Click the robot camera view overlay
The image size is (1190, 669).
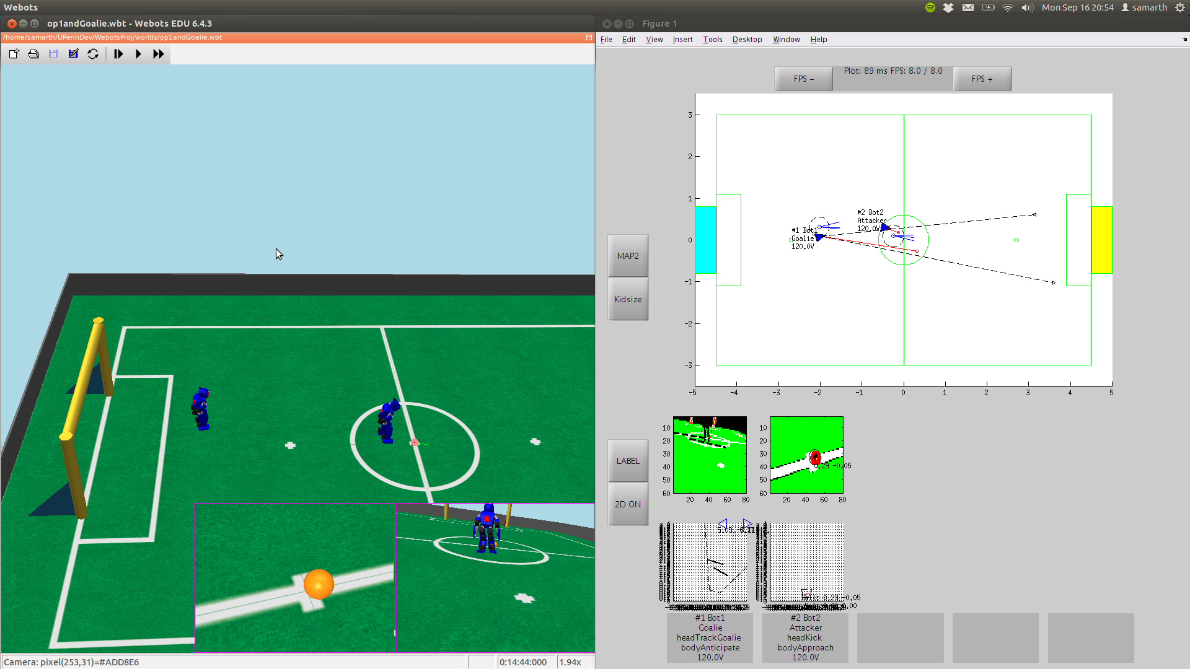[495, 577]
